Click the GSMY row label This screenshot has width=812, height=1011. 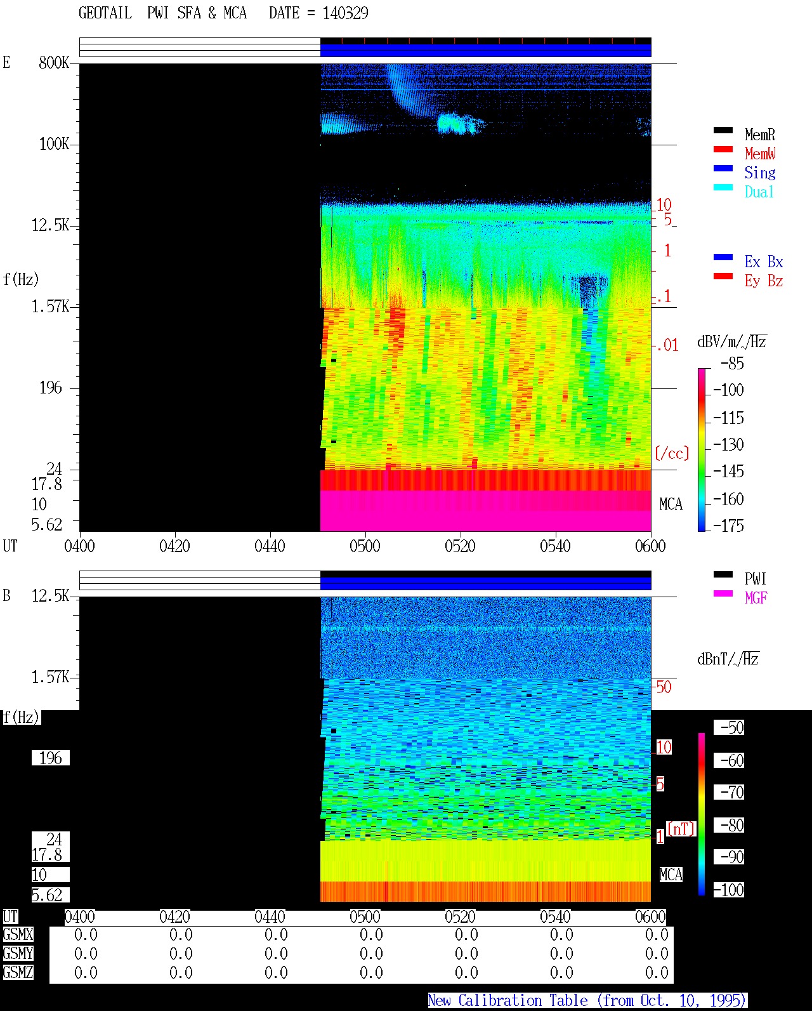[x=18, y=953]
